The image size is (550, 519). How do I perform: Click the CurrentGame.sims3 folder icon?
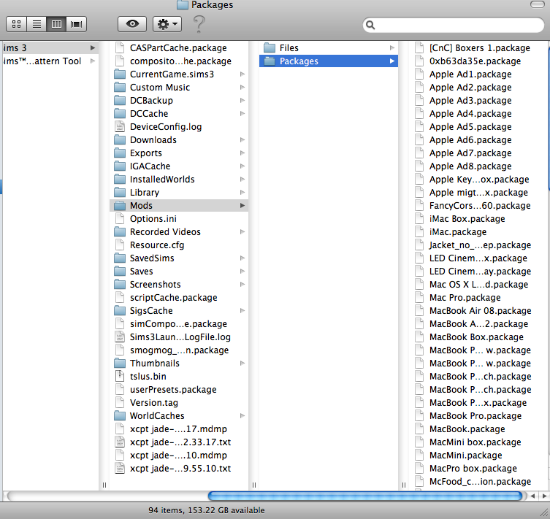point(120,74)
